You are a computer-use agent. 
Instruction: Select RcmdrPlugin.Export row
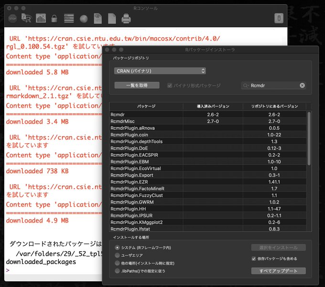[x=208, y=175]
